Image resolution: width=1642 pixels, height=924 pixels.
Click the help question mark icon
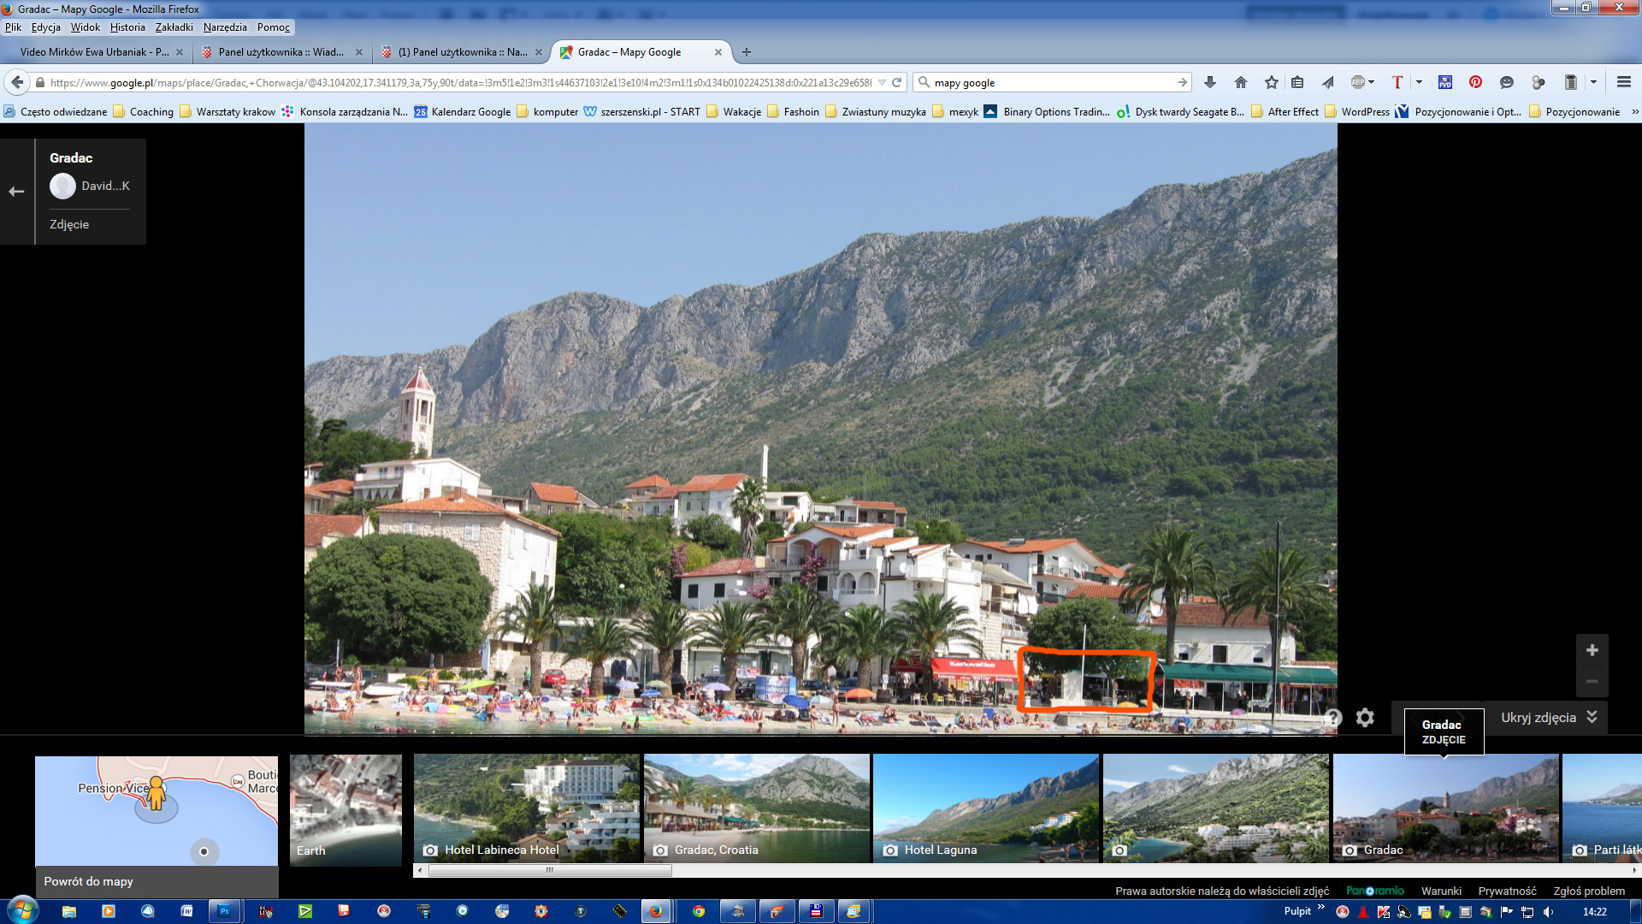[1332, 718]
